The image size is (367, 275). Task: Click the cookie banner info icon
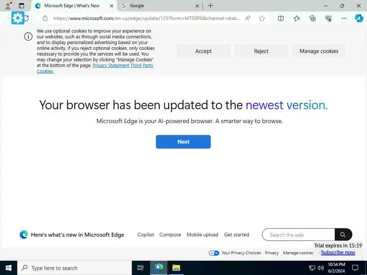point(28,37)
